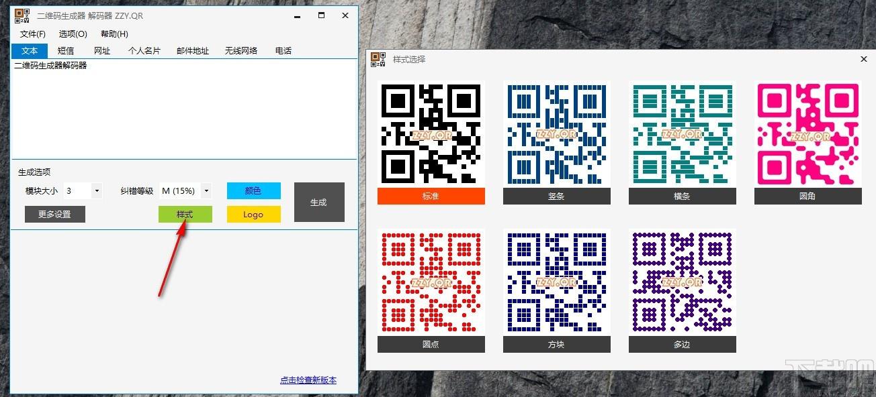
Task: Select the 标准 black QR style thumbnail
Action: point(431,134)
